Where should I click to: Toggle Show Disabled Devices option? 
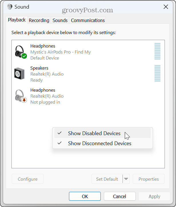(x=94, y=133)
